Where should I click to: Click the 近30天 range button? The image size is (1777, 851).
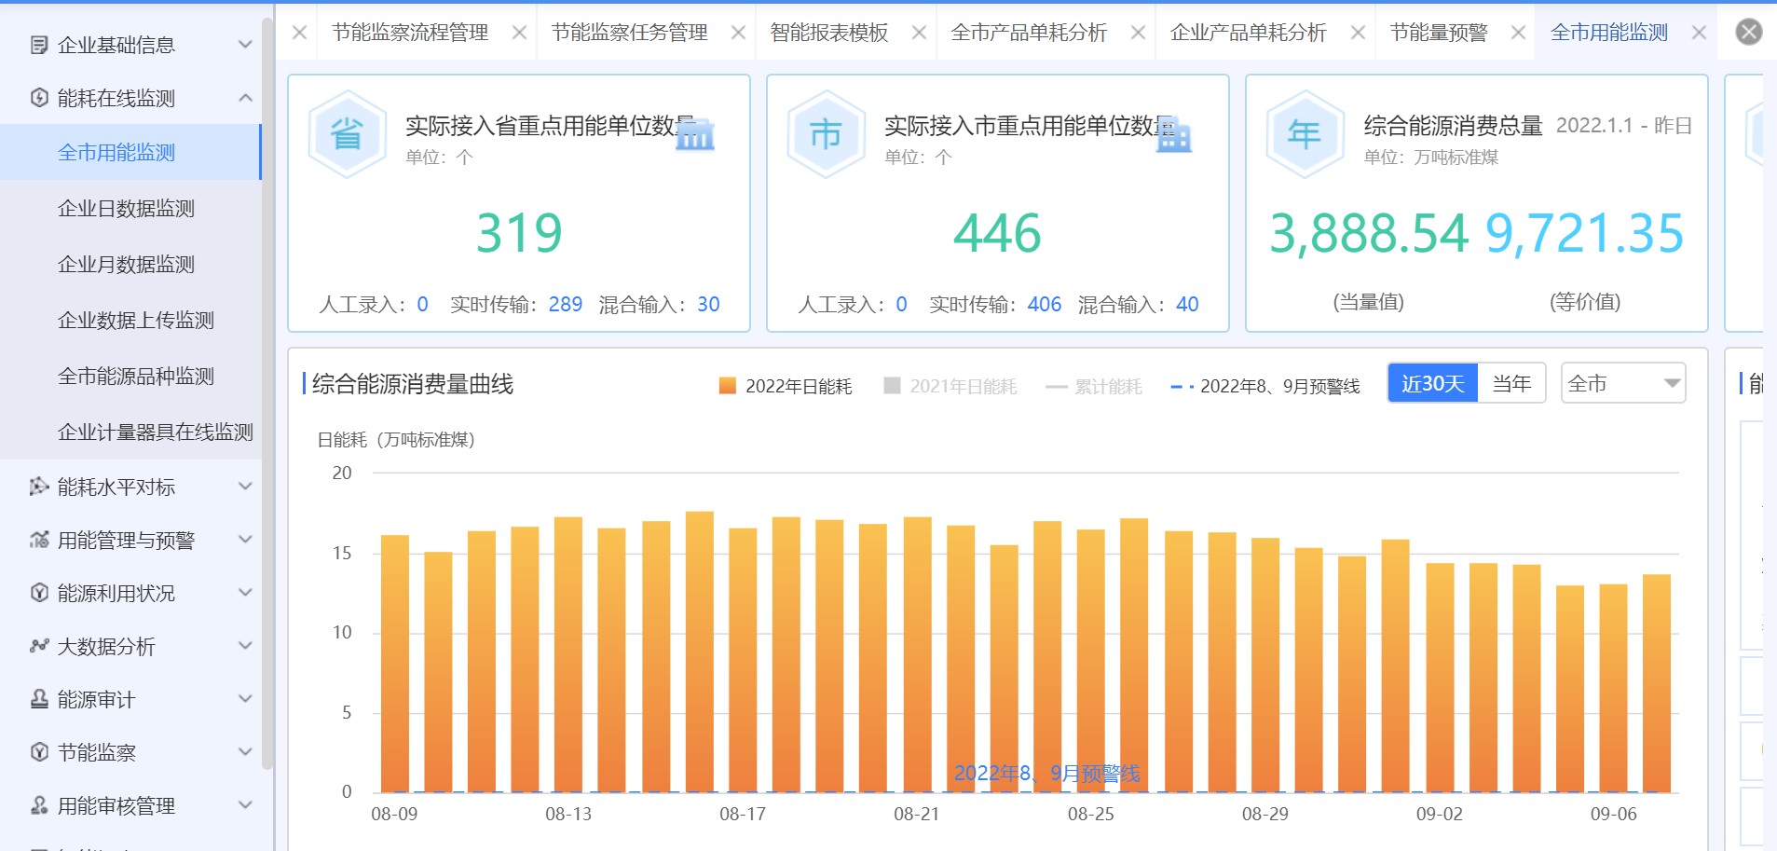click(x=1432, y=383)
